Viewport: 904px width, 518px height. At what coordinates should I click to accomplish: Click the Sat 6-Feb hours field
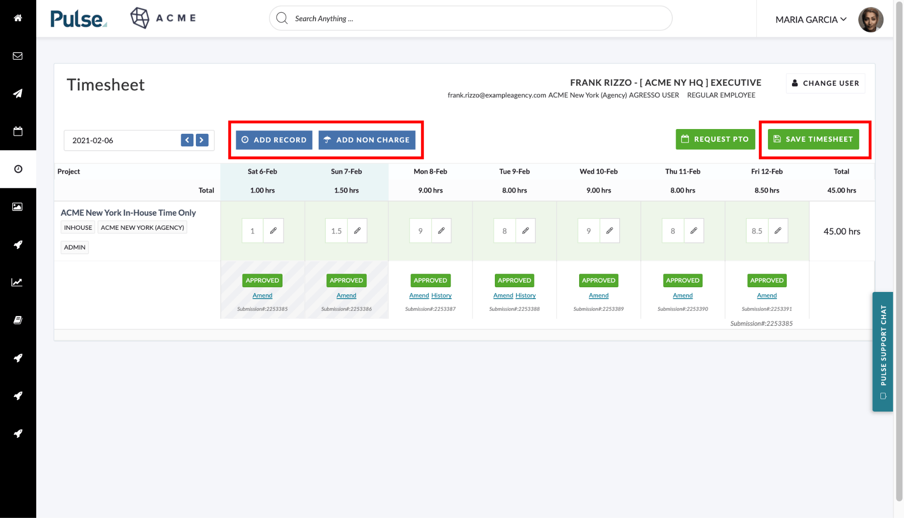point(252,231)
